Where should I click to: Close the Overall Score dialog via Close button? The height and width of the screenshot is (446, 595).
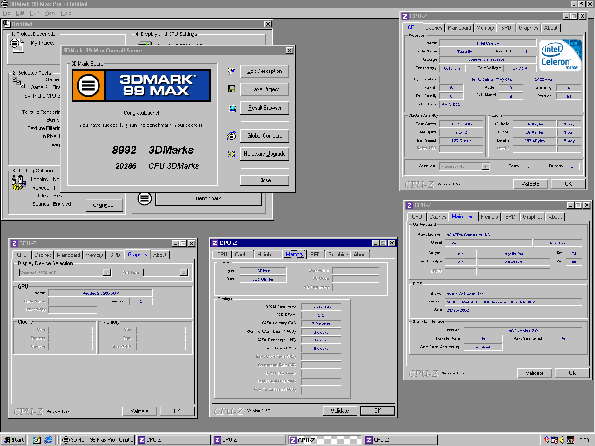[264, 180]
